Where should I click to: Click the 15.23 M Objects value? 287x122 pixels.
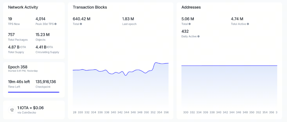[42, 34]
